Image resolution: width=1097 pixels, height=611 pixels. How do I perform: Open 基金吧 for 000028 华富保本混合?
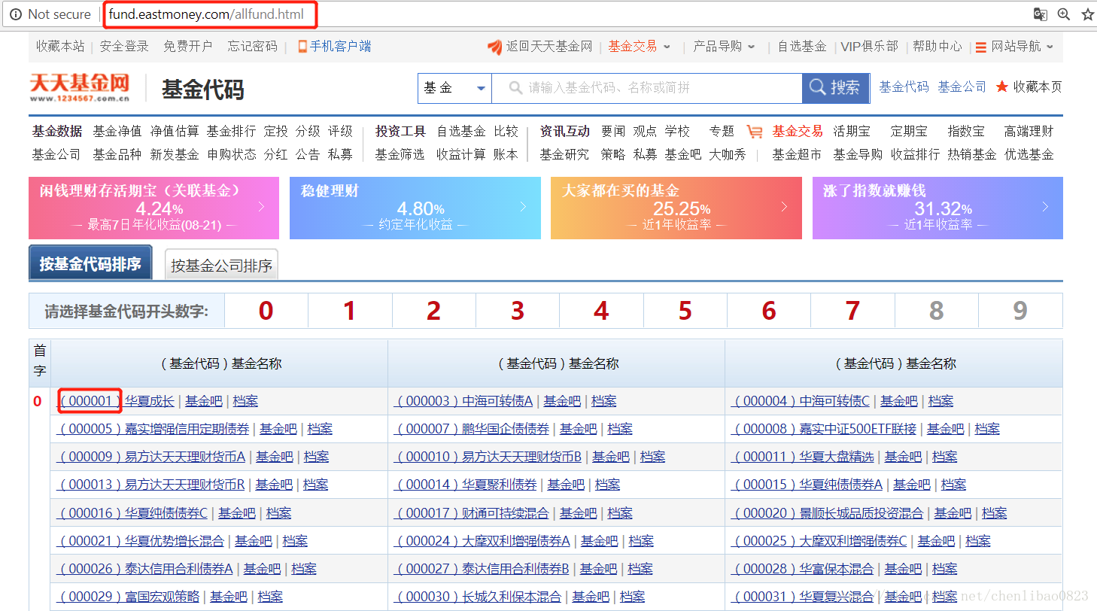click(x=903, y=569)
